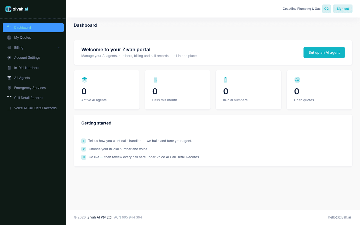360x225 pixels.
Task: Click the In-Dial Numbers phone icon
Action: point(9,68)
